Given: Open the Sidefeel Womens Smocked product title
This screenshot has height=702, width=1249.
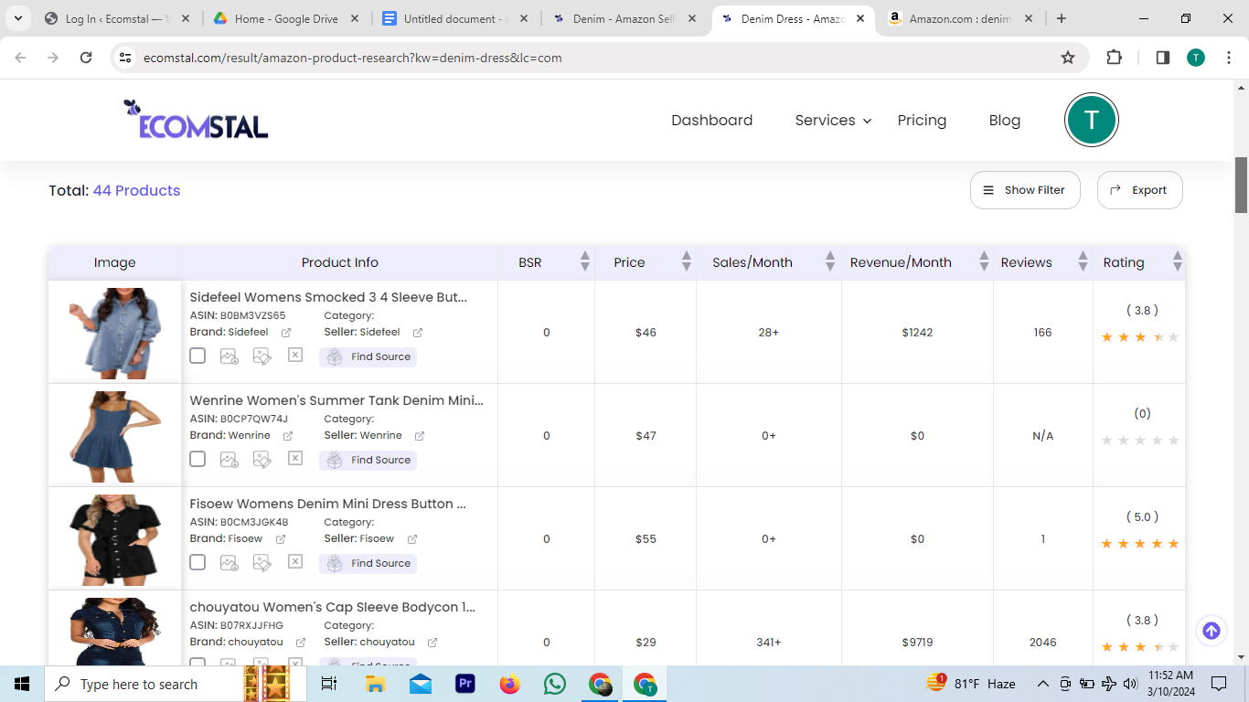Looking at the screenshot, I should (x=328, y=297).
